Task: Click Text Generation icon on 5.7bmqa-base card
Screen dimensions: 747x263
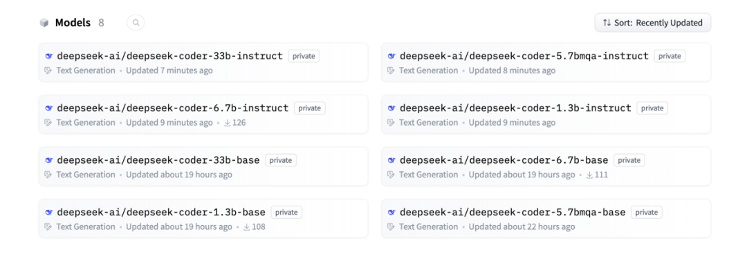Action: 391,227
